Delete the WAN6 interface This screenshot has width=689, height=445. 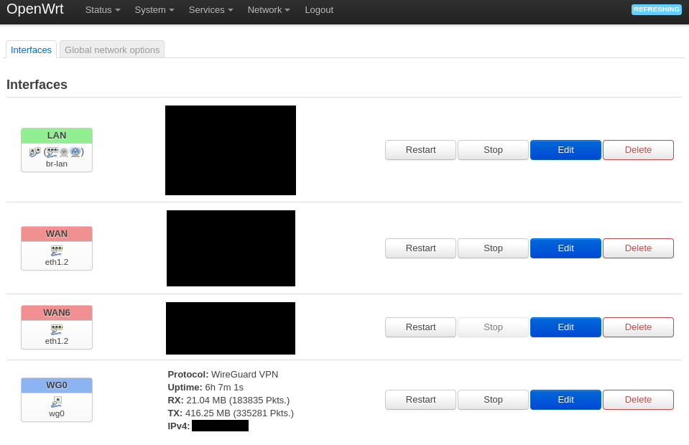(x=638, y=327)
